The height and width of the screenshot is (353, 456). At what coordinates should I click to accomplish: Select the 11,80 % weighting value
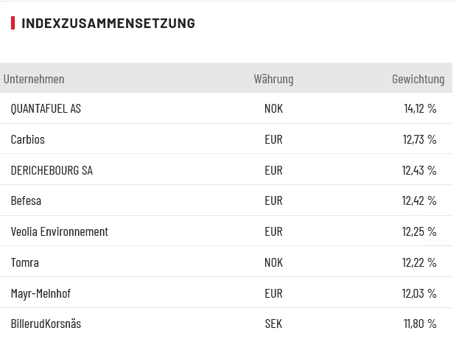(420, 324)
